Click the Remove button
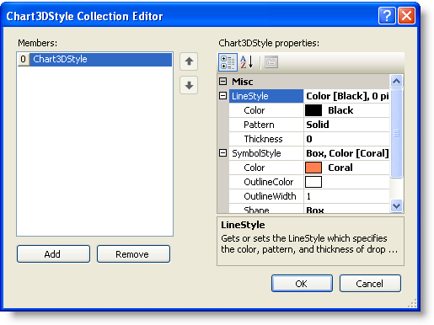This screenshot has width=434, height=325. 133,254
